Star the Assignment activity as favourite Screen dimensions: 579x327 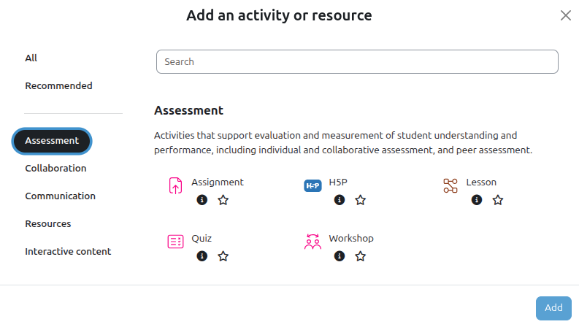point(223,200)
